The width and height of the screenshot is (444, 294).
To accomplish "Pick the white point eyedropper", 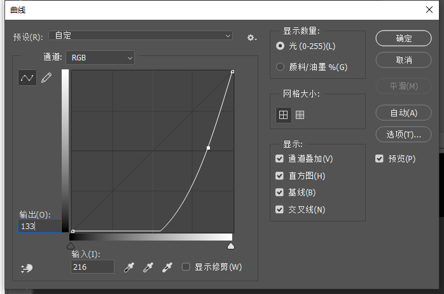I will (x=167, y=267).
